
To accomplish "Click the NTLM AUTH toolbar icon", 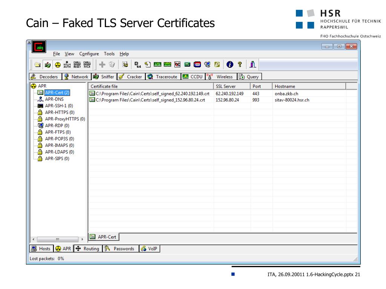I will pyautogui.click(x=67, y=65).
